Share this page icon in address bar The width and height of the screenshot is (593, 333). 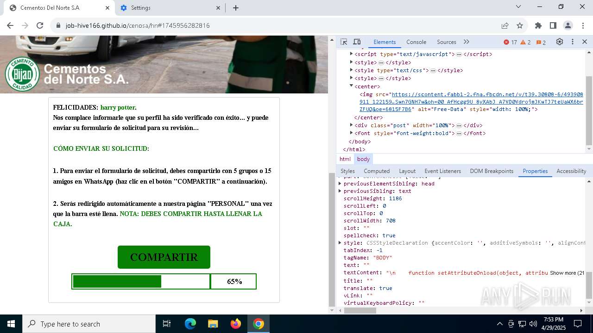pyautogui.click(x=505, y=25)
